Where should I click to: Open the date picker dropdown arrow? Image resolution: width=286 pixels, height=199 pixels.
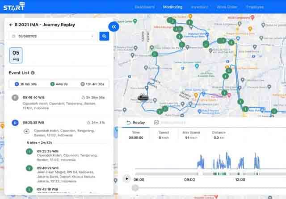[x=92, y=36]
